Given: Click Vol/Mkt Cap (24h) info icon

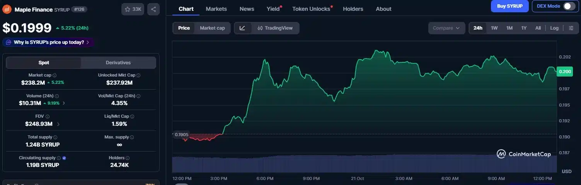Looking at the screenshot, I should (138, 96).
